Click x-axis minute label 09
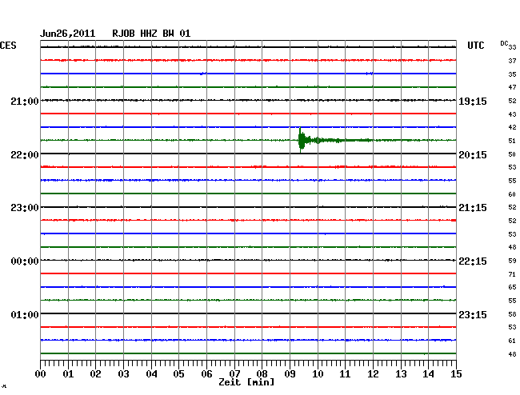 coord(290,373)
